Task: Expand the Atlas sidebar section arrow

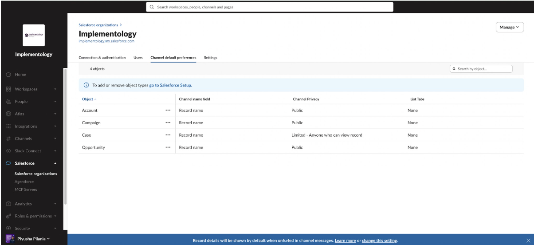Action: coord(55,114)
